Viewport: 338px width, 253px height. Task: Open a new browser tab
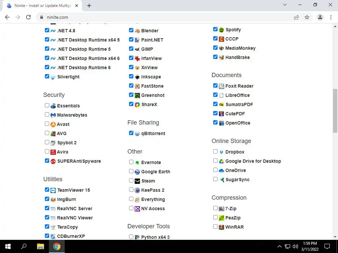tap(89, 6)
